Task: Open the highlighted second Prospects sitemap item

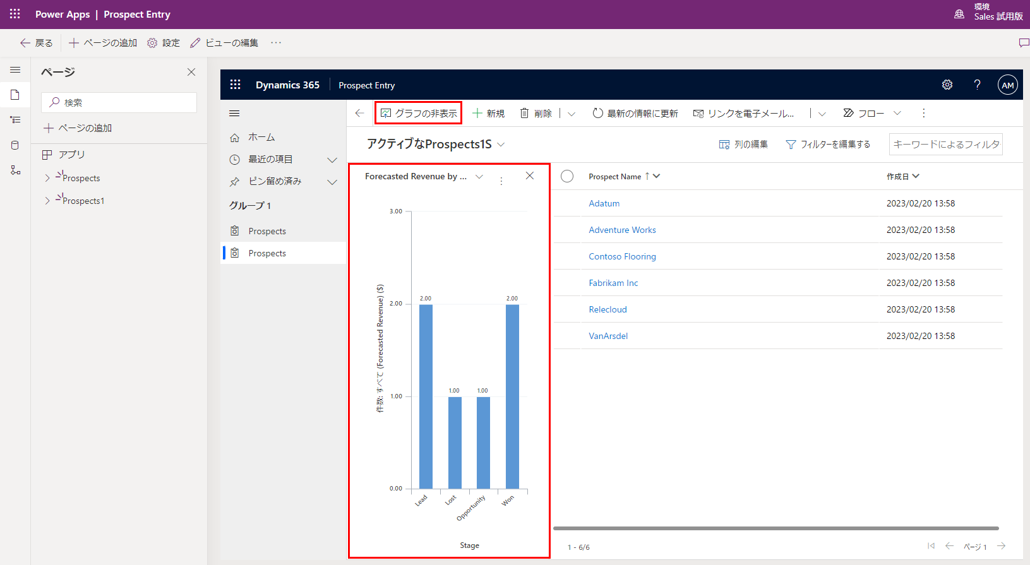Action: coord(283,253)
